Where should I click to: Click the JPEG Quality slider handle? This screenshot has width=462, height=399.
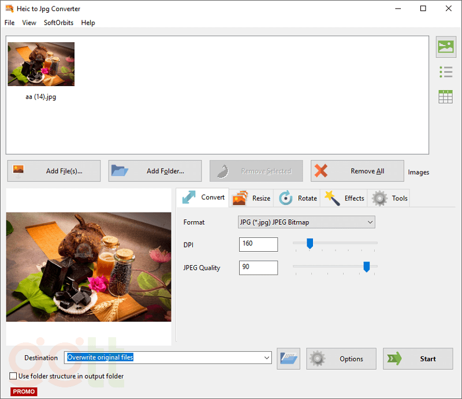pos(366,267)
